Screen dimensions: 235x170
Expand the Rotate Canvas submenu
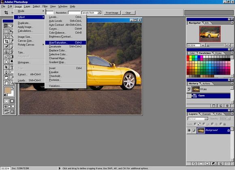29,45
